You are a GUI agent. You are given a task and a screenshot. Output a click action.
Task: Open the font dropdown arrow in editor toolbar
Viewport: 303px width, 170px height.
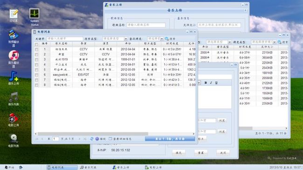199,83
